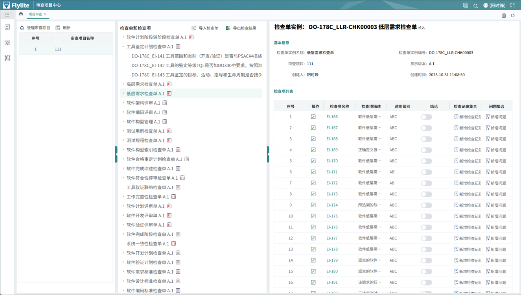Expand the 测试用例检查单 A.1 tree node
This screenshot has width=521, height=295.
point(123,131)
